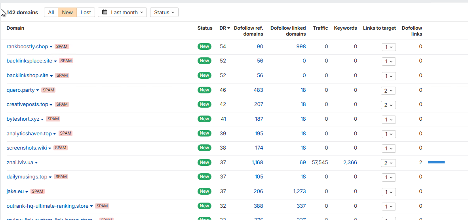The image size is (468, 220).
Task: Click the calendar icon in date filter
Action: 105,12
